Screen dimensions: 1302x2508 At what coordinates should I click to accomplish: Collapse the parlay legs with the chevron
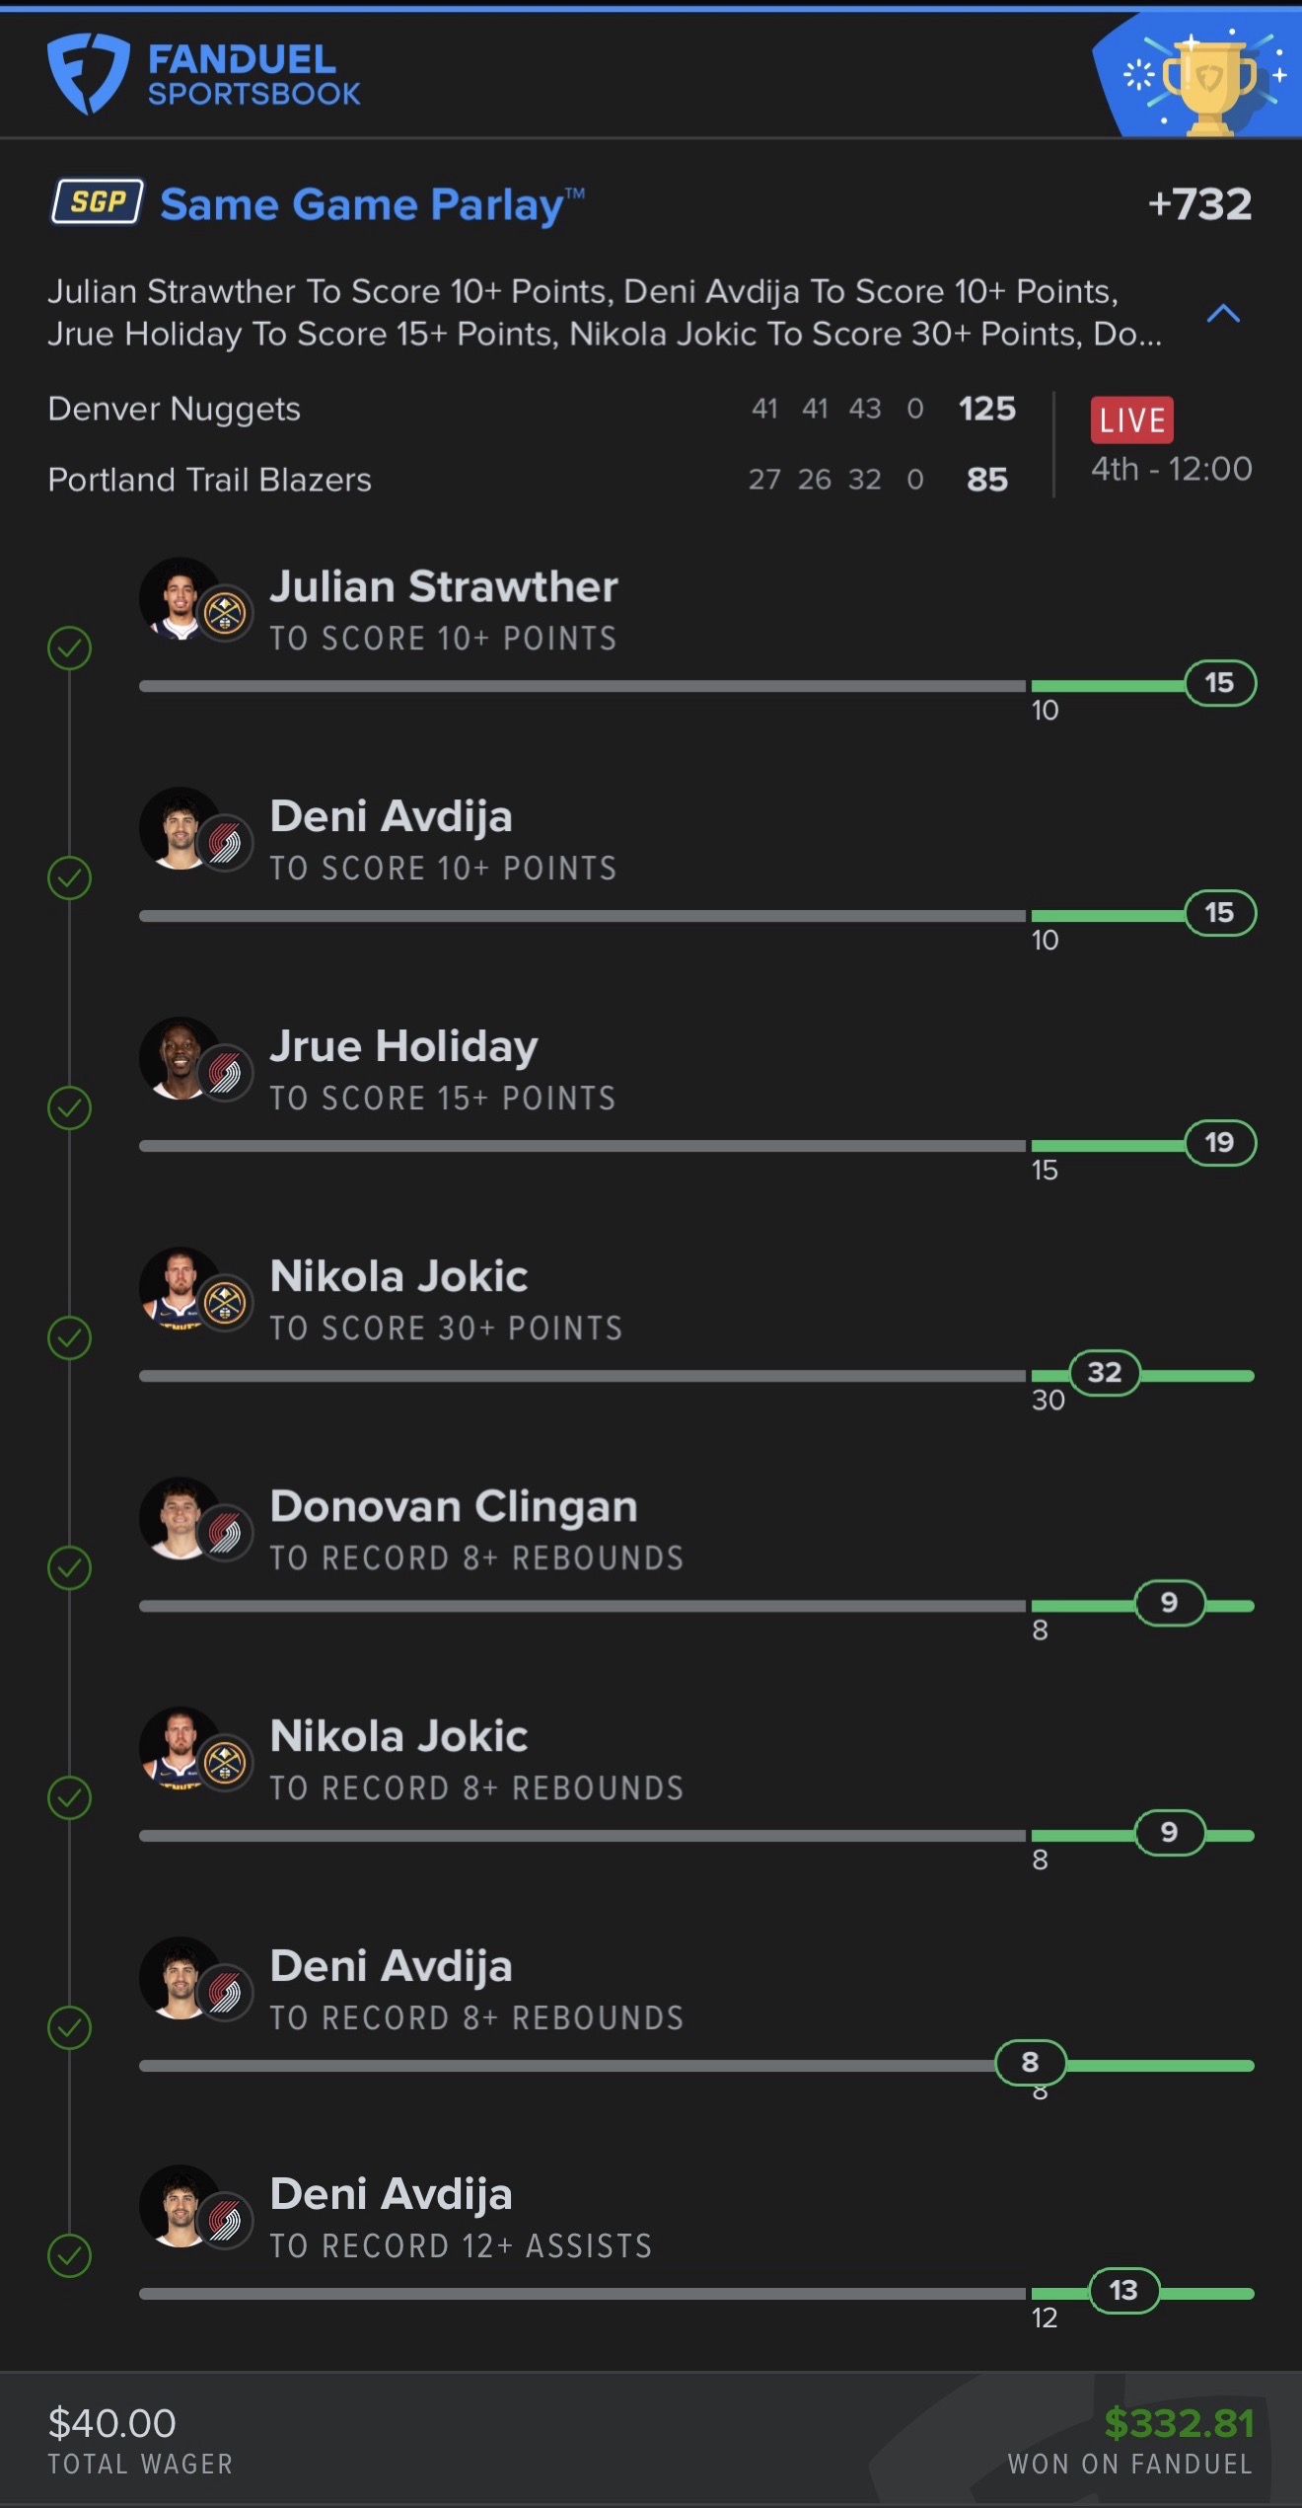click(1223, 314)
